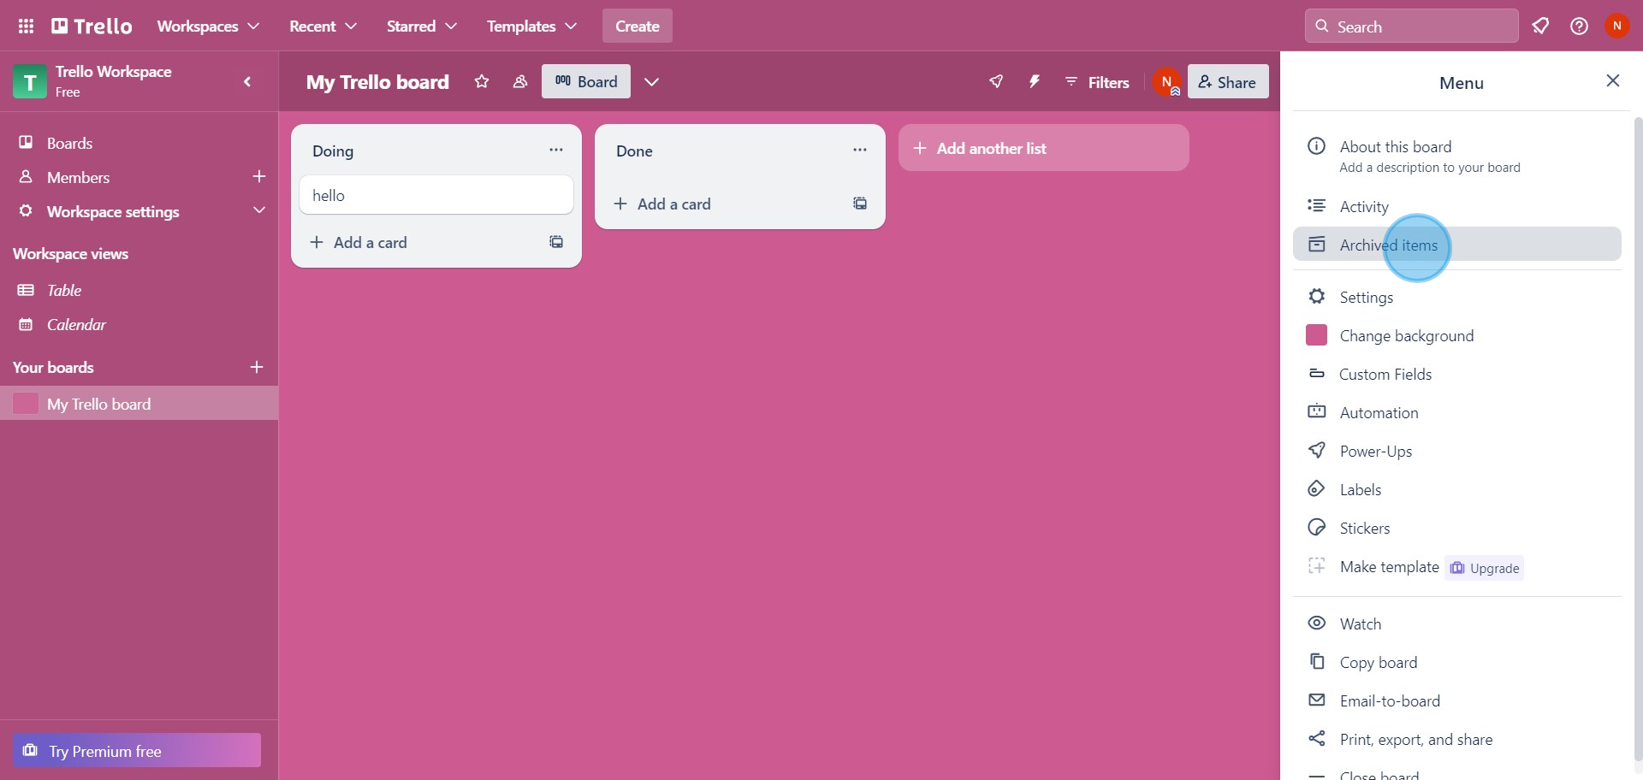Screen dimensions: 1643x780
Task: Click the My Trello board title
Action: 377,82
